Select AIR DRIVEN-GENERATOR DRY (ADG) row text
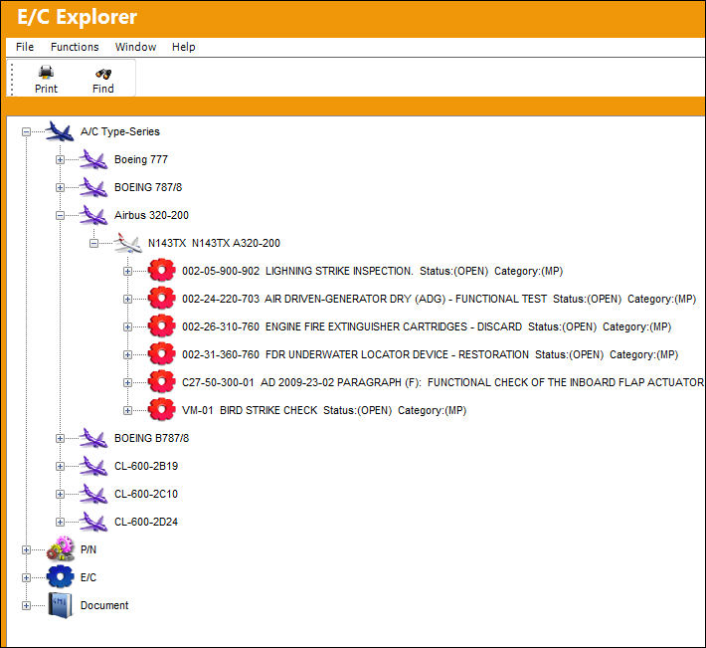The height and width of the screenshot is (648, 706). [439, 300]
